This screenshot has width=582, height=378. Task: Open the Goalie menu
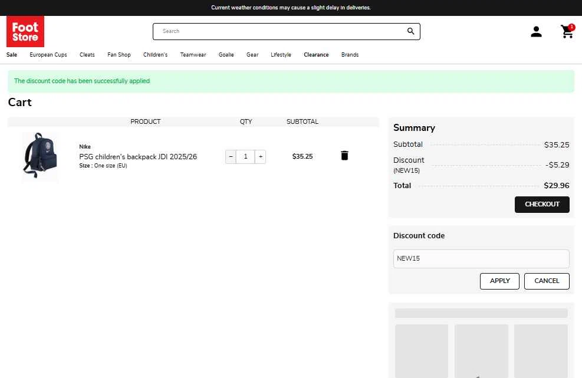coord(226,55)
